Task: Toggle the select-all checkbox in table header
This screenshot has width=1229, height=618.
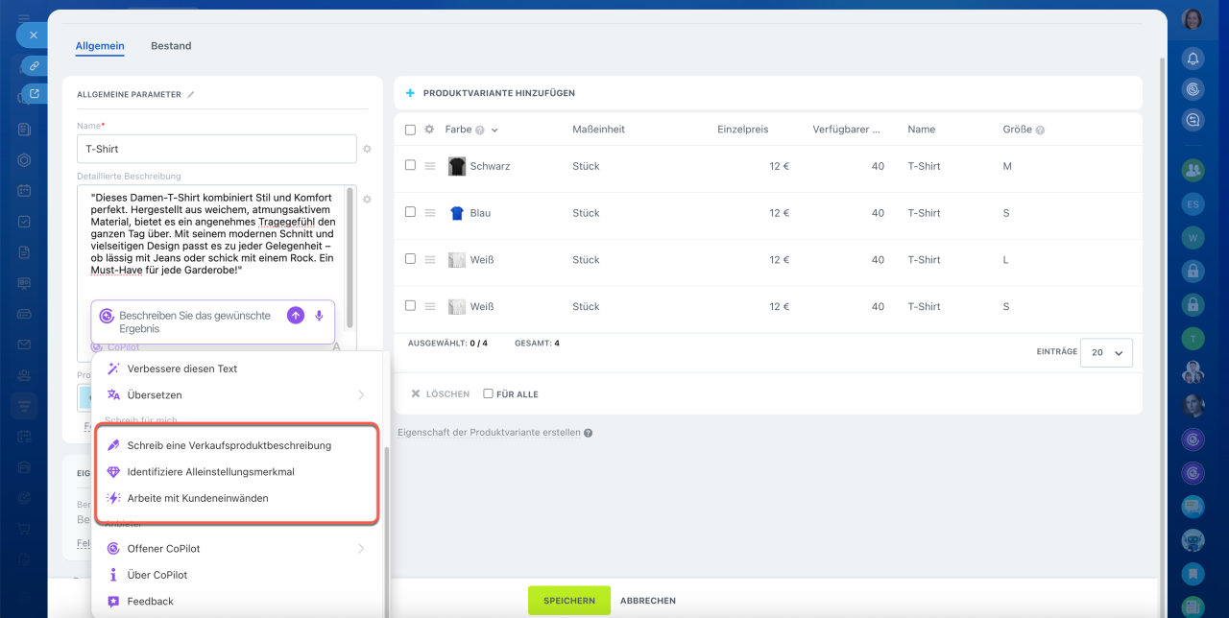Action: [x=410, y=130]
